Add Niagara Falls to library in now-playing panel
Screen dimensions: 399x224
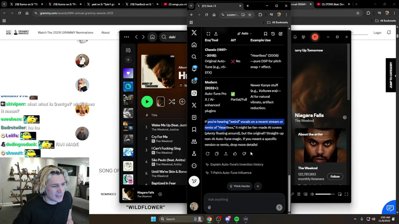pyautogui.click(x=344, y=117)
